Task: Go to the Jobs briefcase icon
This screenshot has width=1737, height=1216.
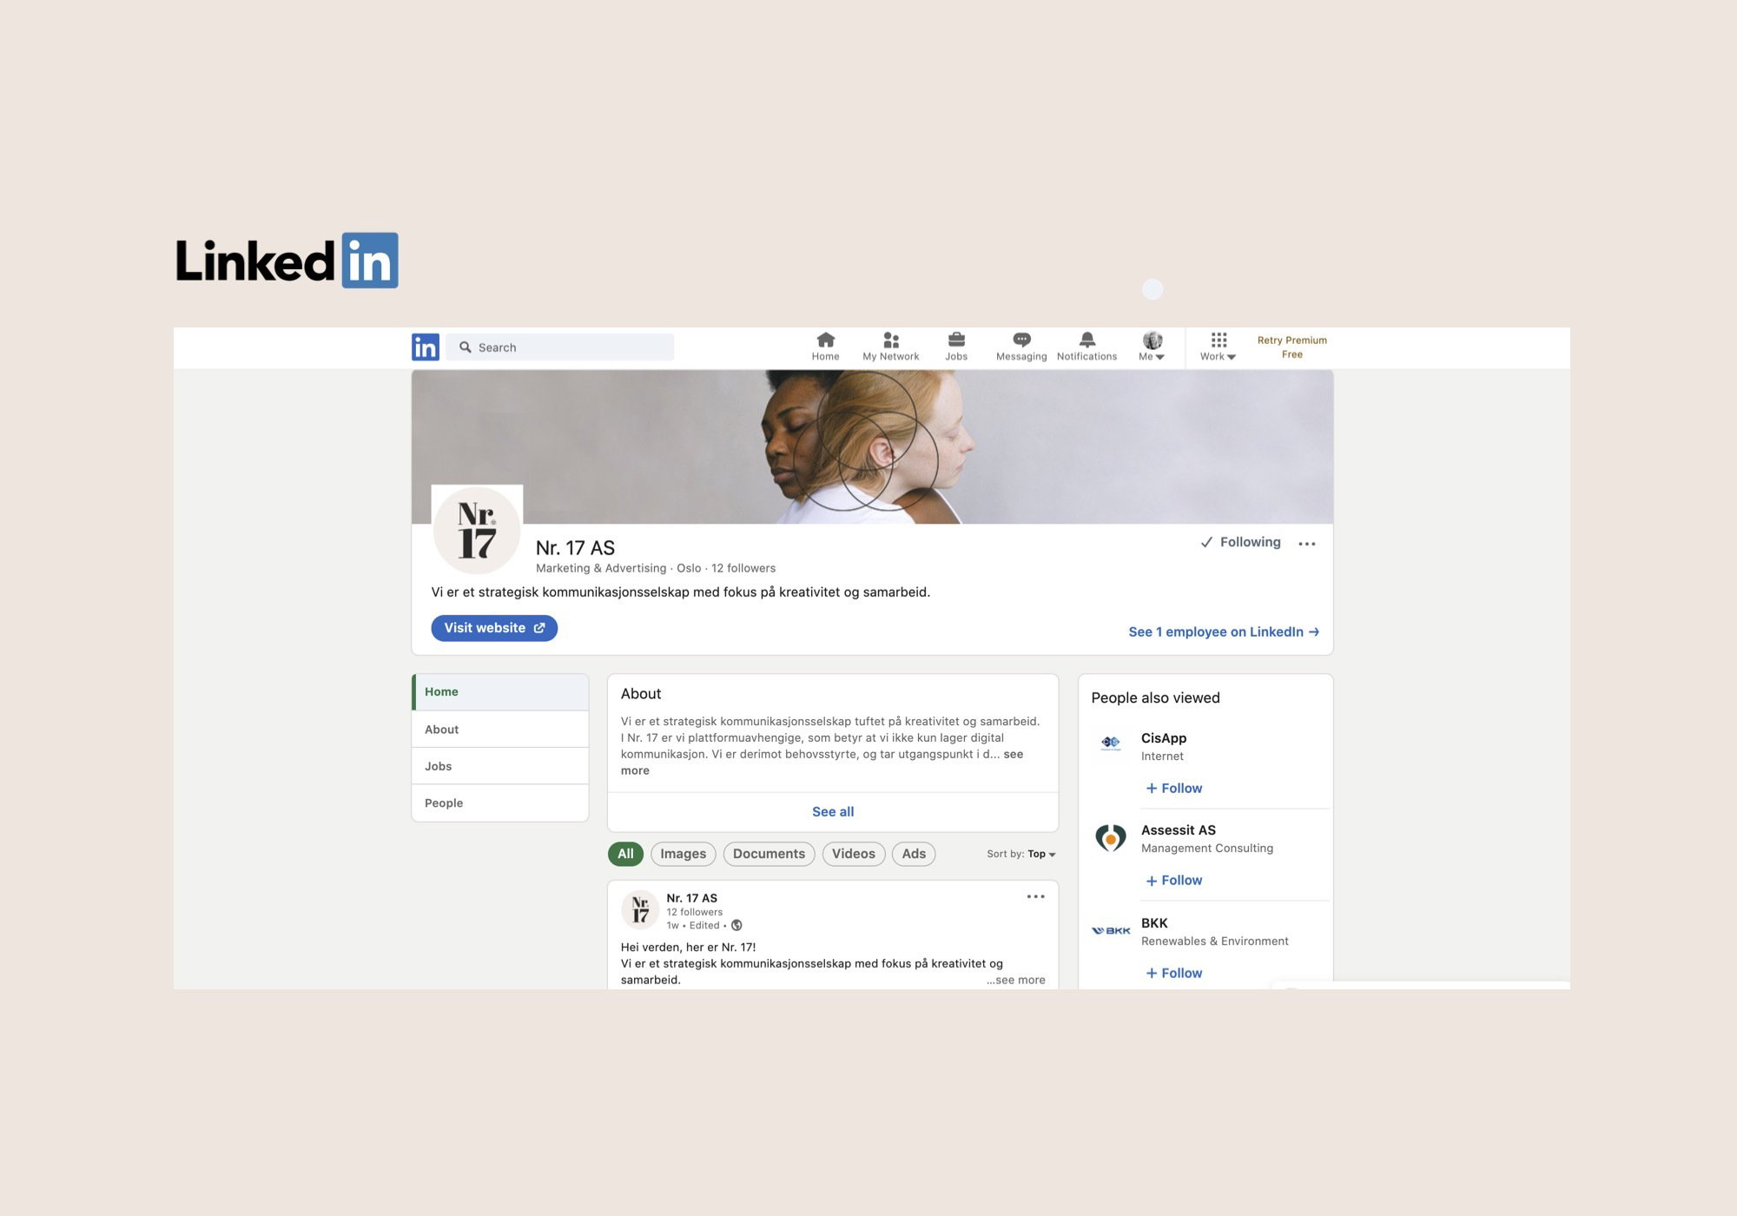Action: pyautogui.click(x=956, y=340)
